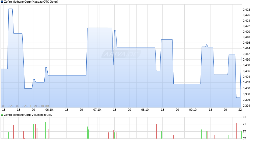Click the '05.10.26 - 09.10.26' date range text
Viewport: 253px width, 141px height.
pos(15,106)
